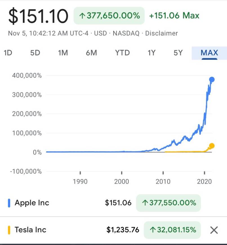Click the yellow Tesla Inc color indicator
Image resolution: width=227 pixels, height=245 pixels.
[9, 230]
